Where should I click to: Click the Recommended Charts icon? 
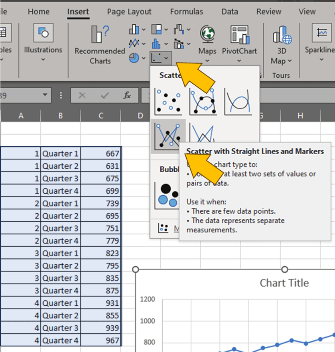point(100,35)
